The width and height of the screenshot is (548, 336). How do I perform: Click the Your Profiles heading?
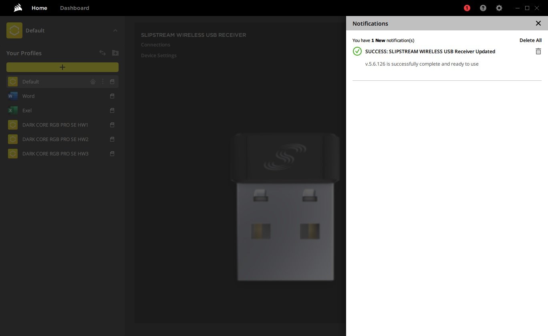[24, 53]
